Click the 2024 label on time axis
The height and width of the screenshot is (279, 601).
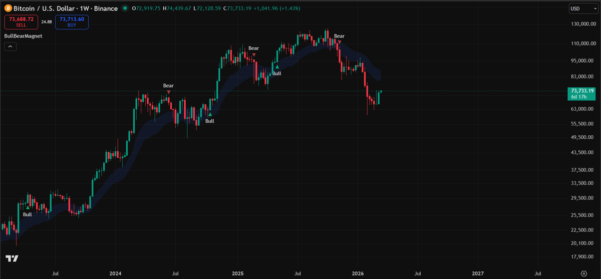tap(116, 273)
